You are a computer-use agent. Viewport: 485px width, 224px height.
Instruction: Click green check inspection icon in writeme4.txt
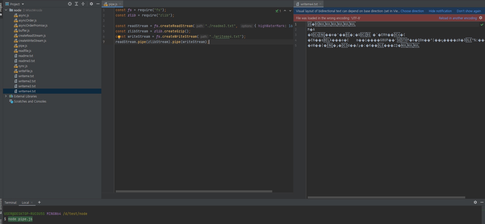(x=482, y=25)
